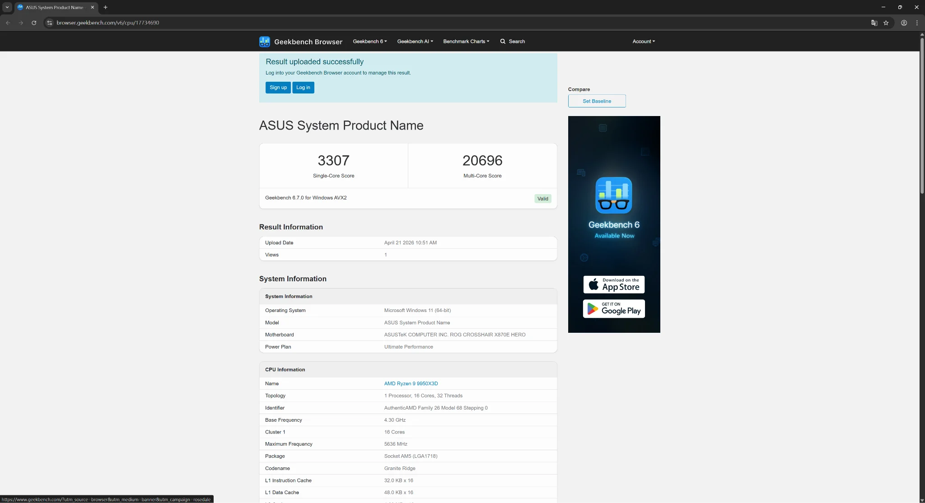925x503 pixels.
Task: Expand the Geekbench 6 dropdown menu
Action: [x=369, y=42]
